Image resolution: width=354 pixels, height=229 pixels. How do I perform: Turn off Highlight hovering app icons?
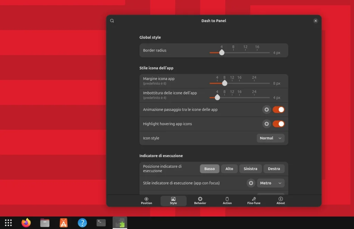278,124
